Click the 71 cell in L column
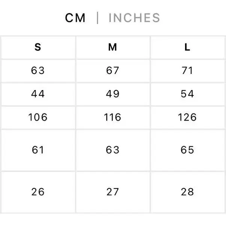Viewport: 226px width, 226px height. [x=187, y=71]
